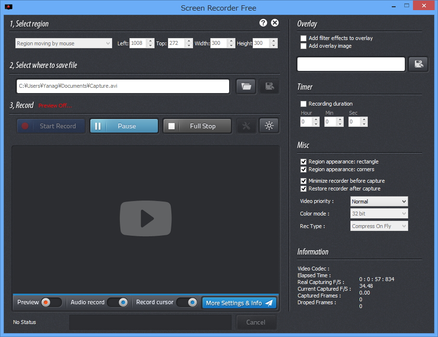Image resolution: width=438 pixels, height=337 pixels.
Task: Uncheck Region appearance: rectangle
Action: [303, 162]
